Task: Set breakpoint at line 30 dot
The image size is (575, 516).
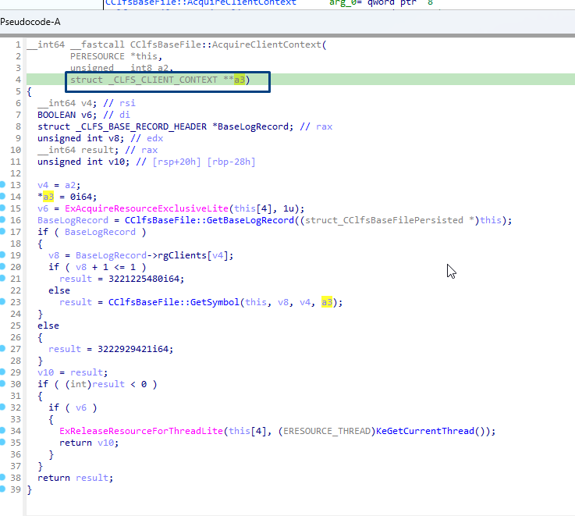Action: pos(2,383)
